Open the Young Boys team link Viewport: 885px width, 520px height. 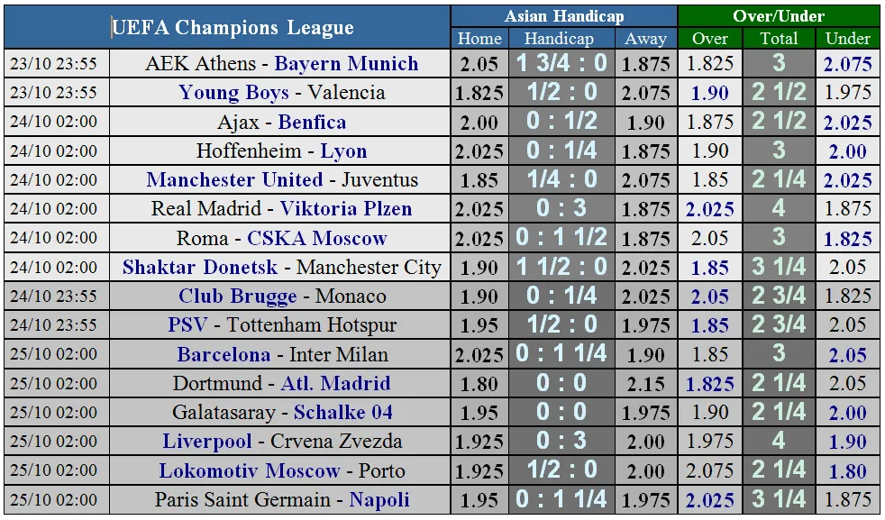233,93
